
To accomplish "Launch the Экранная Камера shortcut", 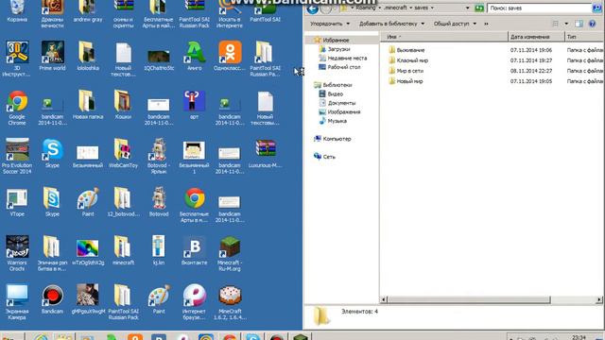I will tap(17, 302).
